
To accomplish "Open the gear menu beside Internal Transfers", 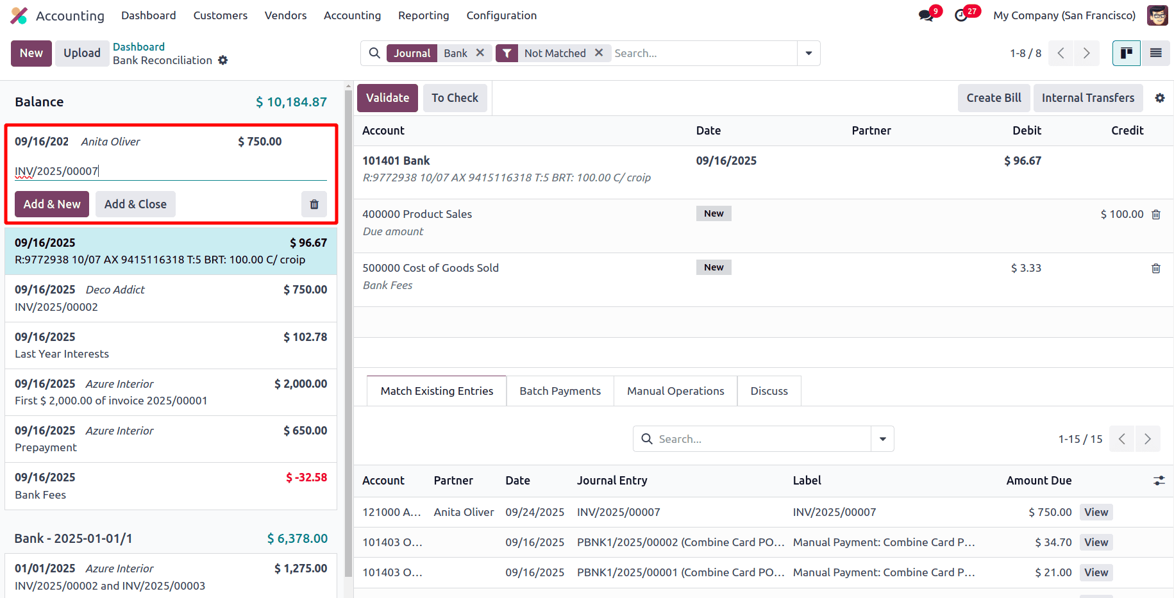I will (1159, 98).
